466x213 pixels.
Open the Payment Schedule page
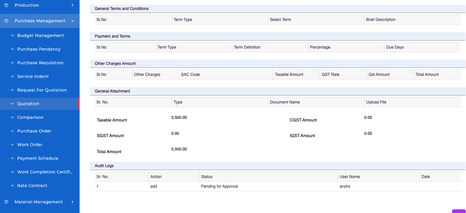(38, 158)
